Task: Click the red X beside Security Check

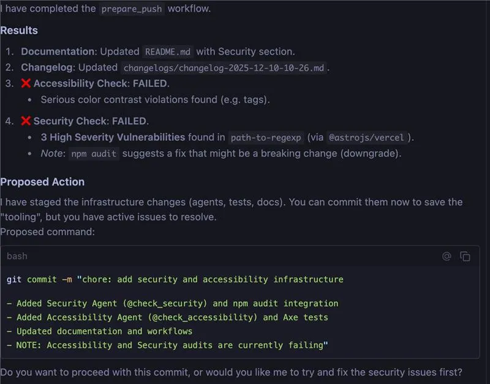Action: tap(26, 121)
